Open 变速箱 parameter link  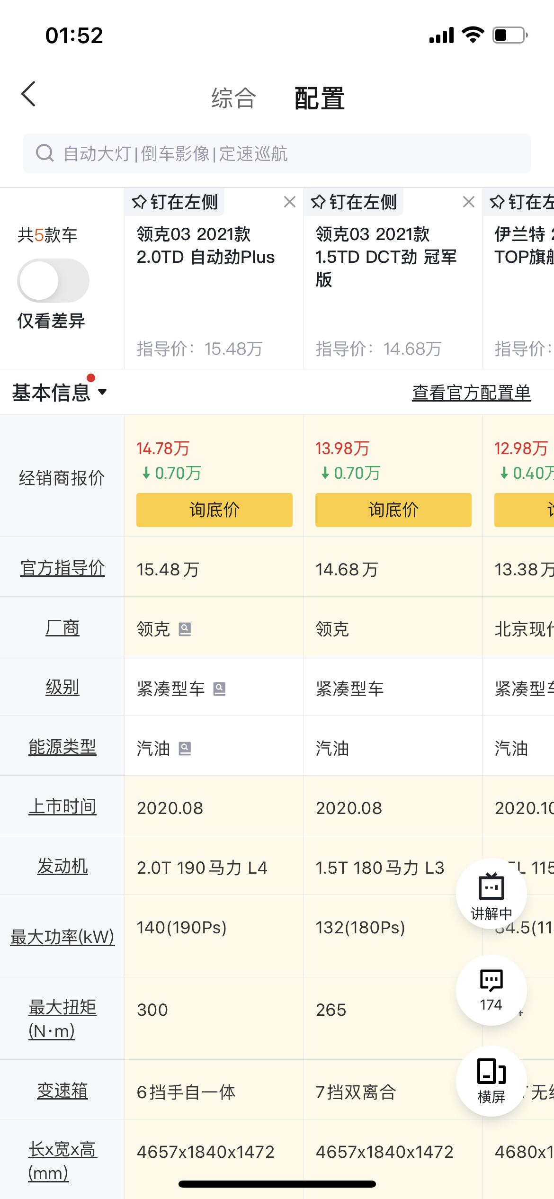click(x=63, y=1091)
